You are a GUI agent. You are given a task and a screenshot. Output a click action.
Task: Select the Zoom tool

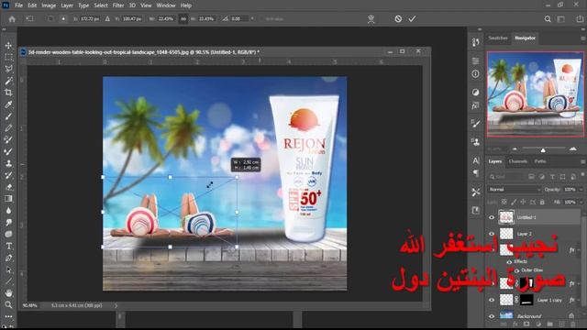click(x=8, y=305)
